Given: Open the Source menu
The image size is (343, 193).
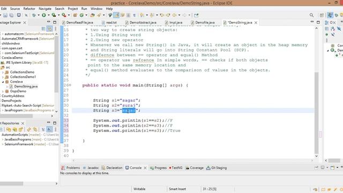Looking at the screenshot, I should [15, 9].
